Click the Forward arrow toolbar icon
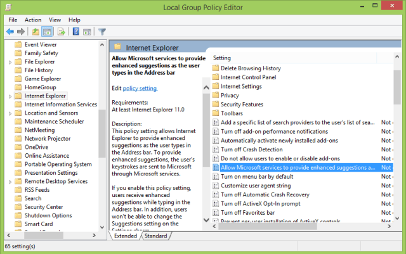Screen dimensions: 406x254 [21, 32]
